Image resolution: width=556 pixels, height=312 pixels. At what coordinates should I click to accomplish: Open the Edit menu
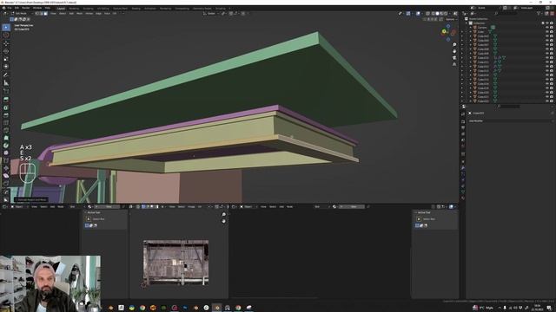[17, 8]
